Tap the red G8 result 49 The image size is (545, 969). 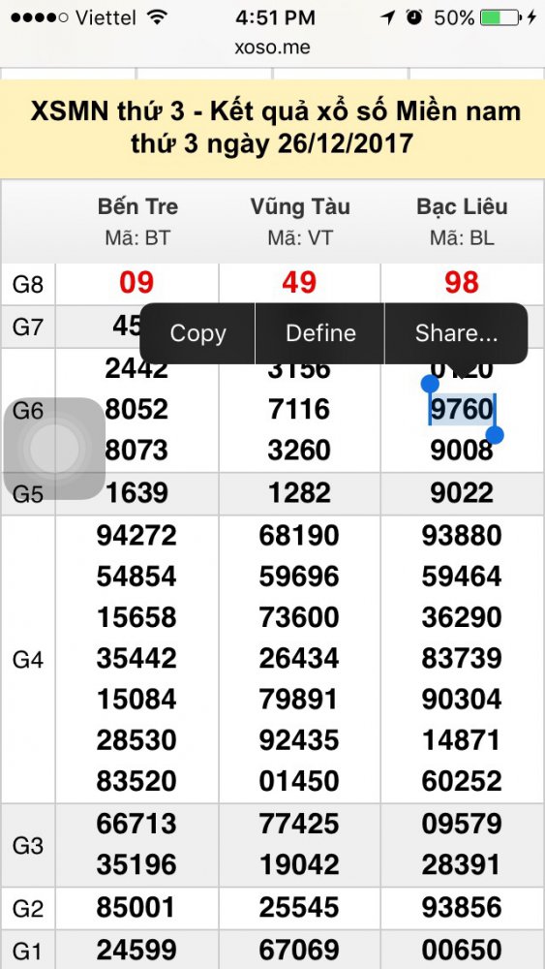tap(299, 282)
